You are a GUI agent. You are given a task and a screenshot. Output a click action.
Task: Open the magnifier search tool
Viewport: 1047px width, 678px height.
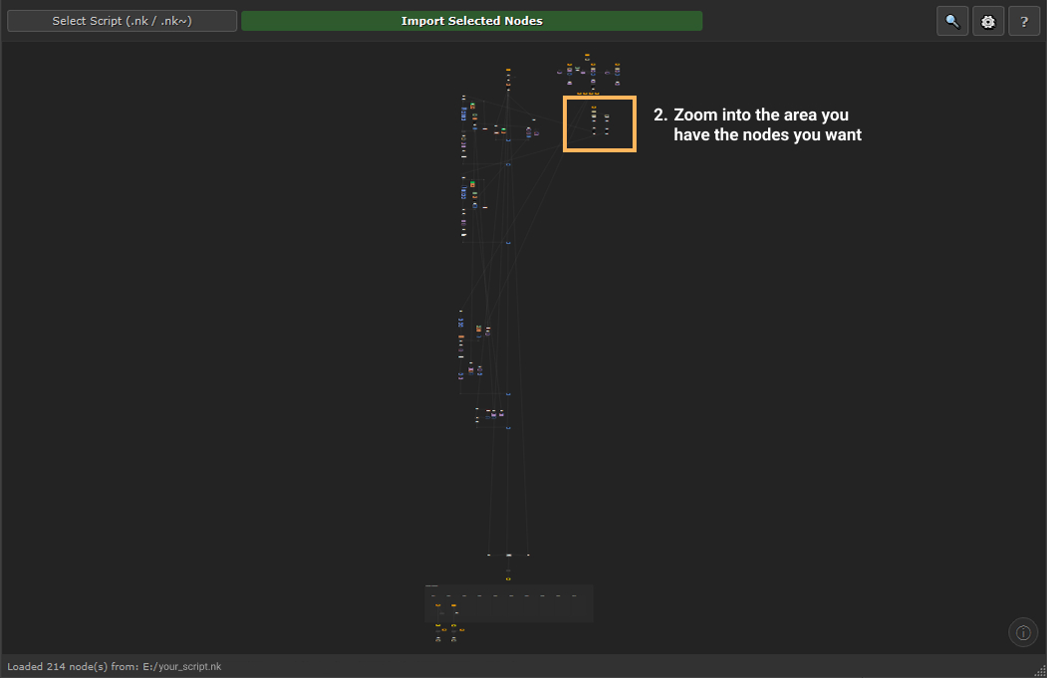952,21
